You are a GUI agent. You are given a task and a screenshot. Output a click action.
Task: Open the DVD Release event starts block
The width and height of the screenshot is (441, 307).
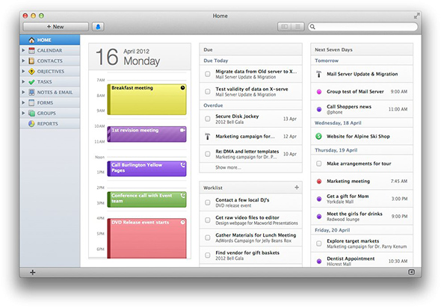tap(147, 238)
